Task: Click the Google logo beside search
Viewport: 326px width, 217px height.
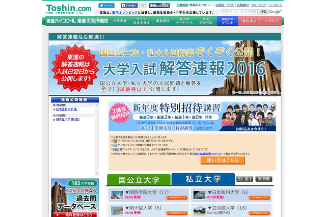Action: point(275,12)
